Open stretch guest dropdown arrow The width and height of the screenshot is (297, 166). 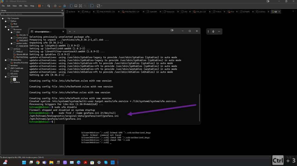coord(102,6)
